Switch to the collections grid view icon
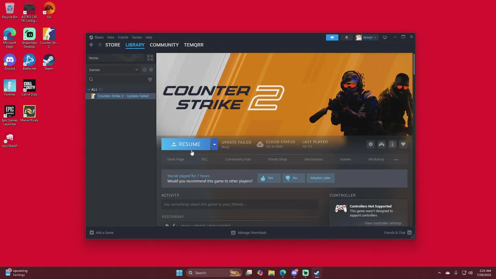 coord(150,58)
